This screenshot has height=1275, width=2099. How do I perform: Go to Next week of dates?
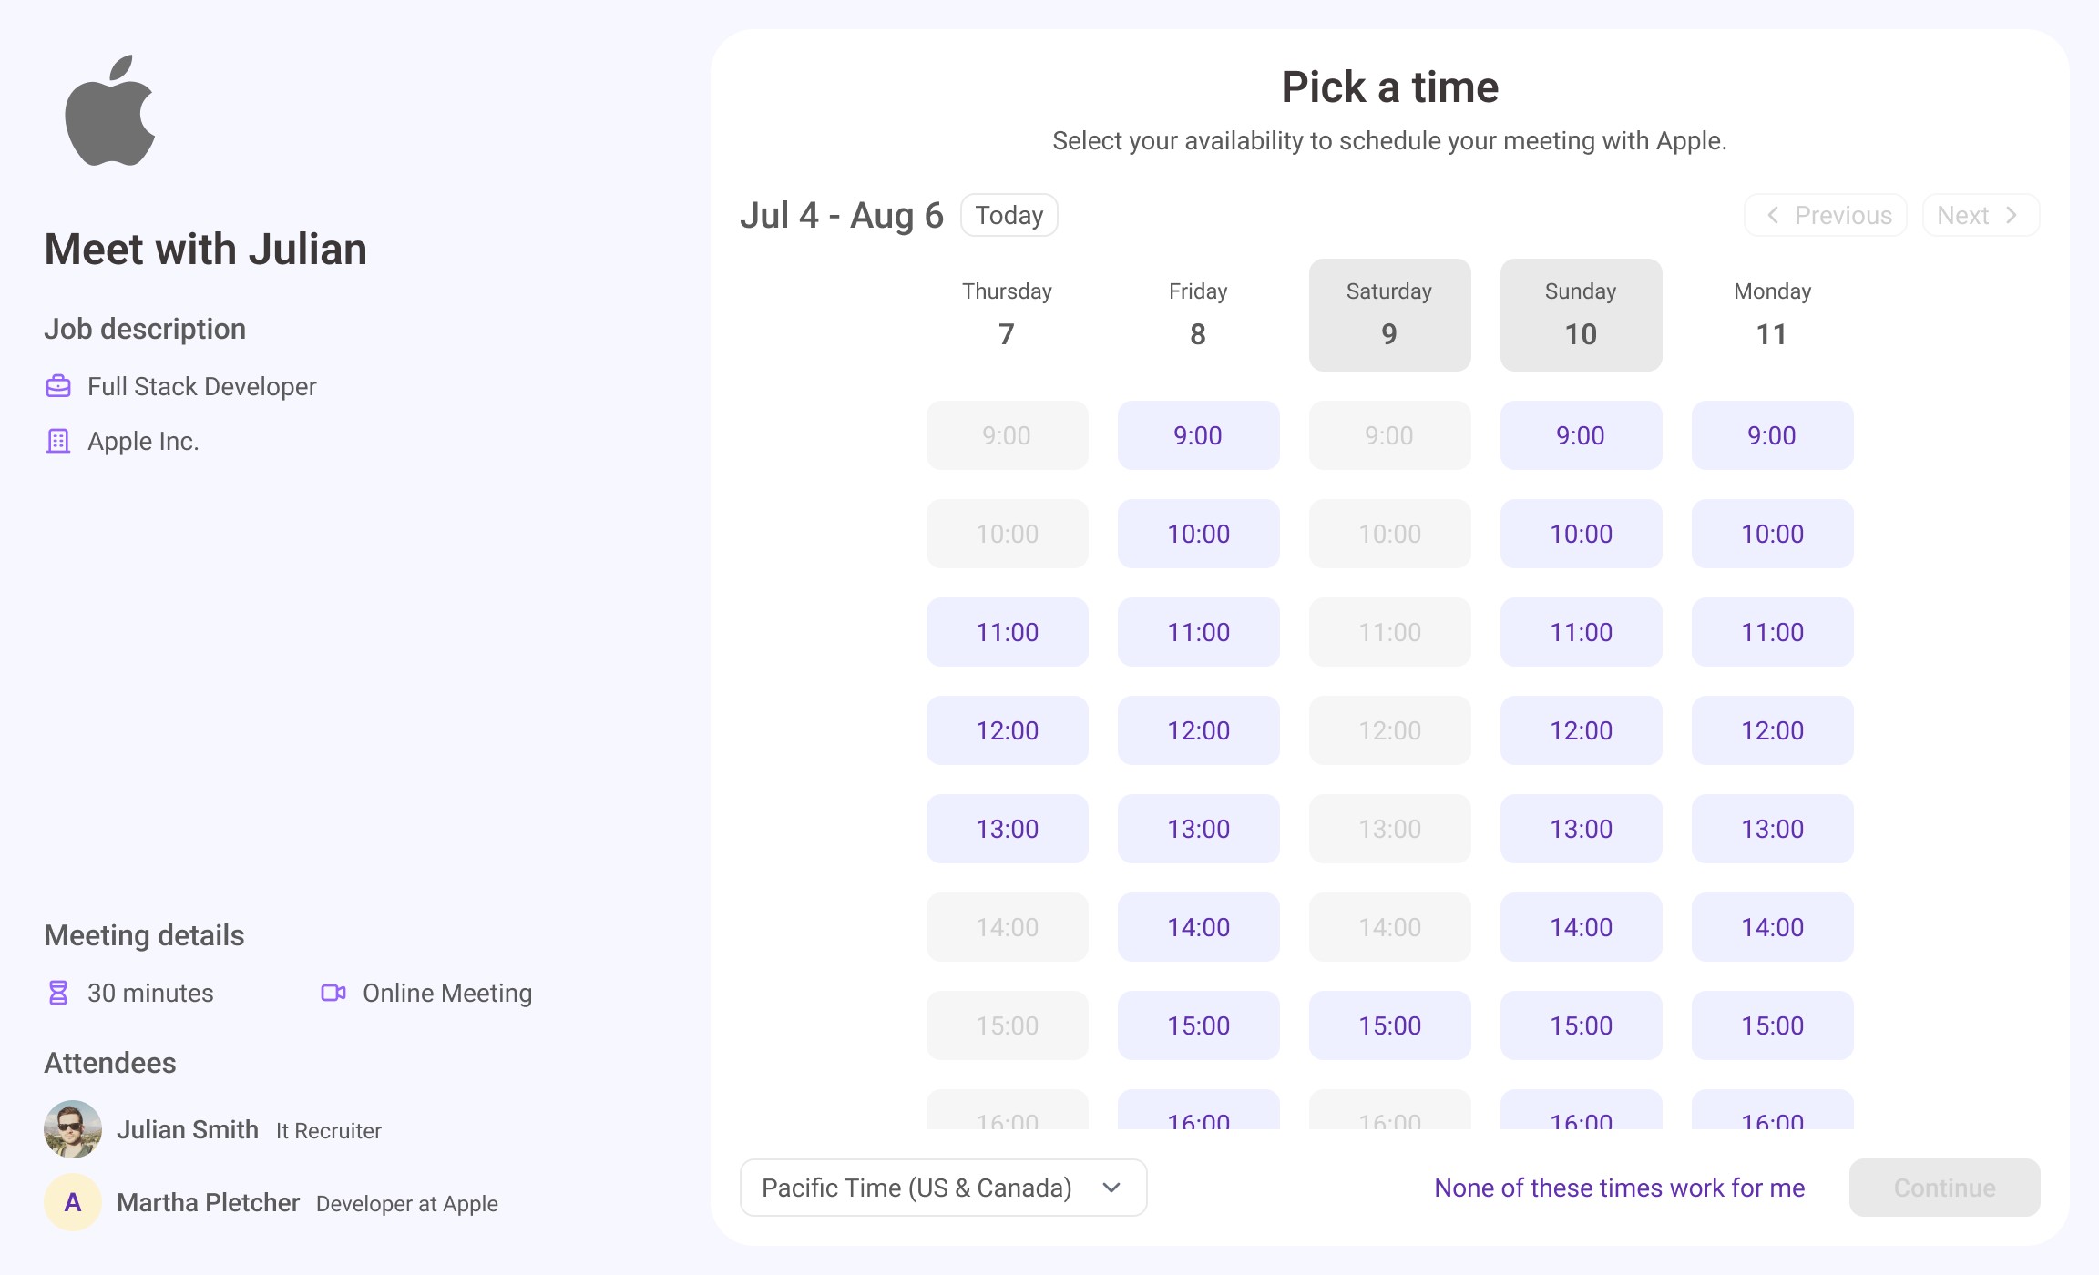1980,215
